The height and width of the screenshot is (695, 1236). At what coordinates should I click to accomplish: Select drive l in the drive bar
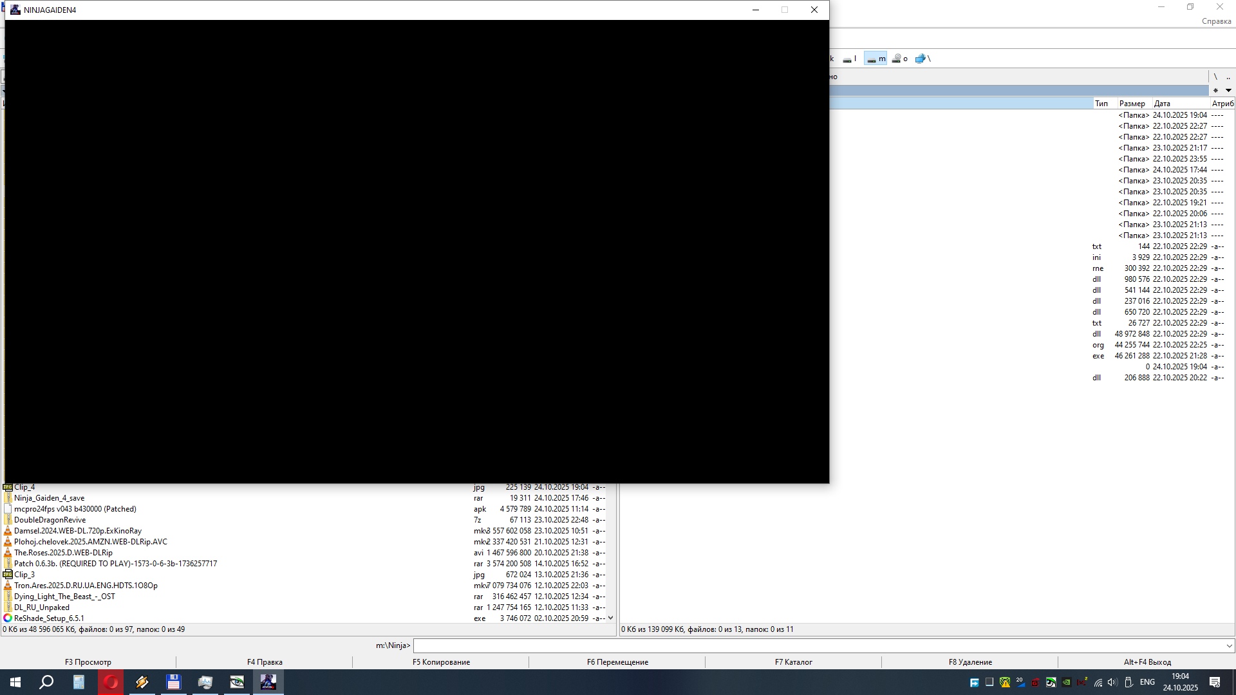coord(850,59)
